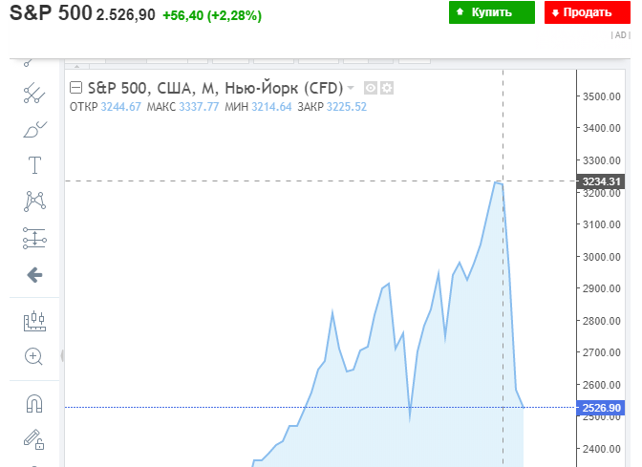Click the S&P 500 page heading
The height and width of the screenshot is (467, 642).
51,12
